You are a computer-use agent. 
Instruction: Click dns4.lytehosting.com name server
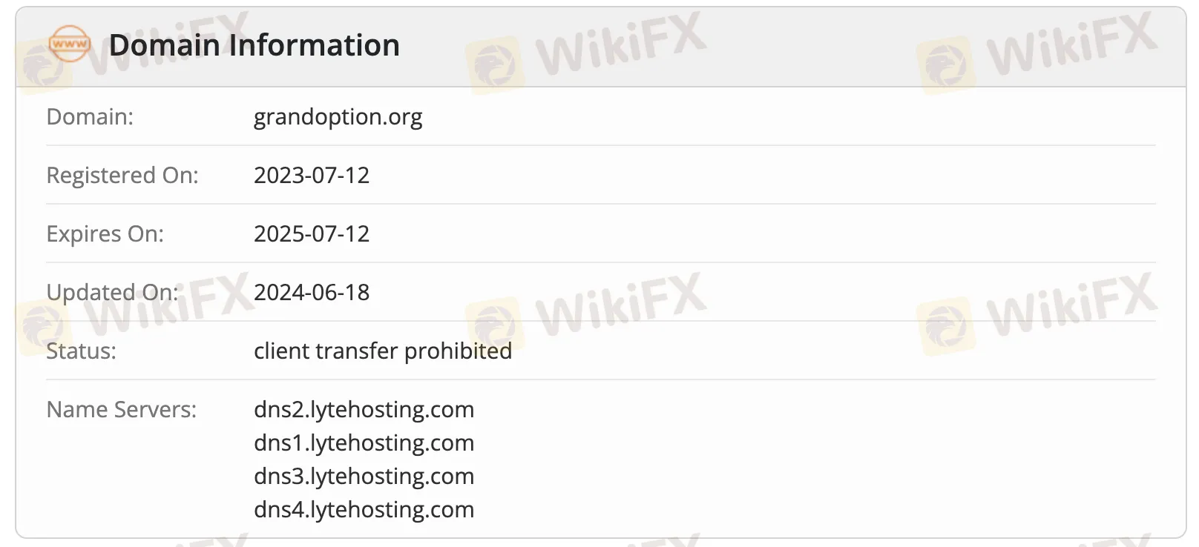coord(364,509)
